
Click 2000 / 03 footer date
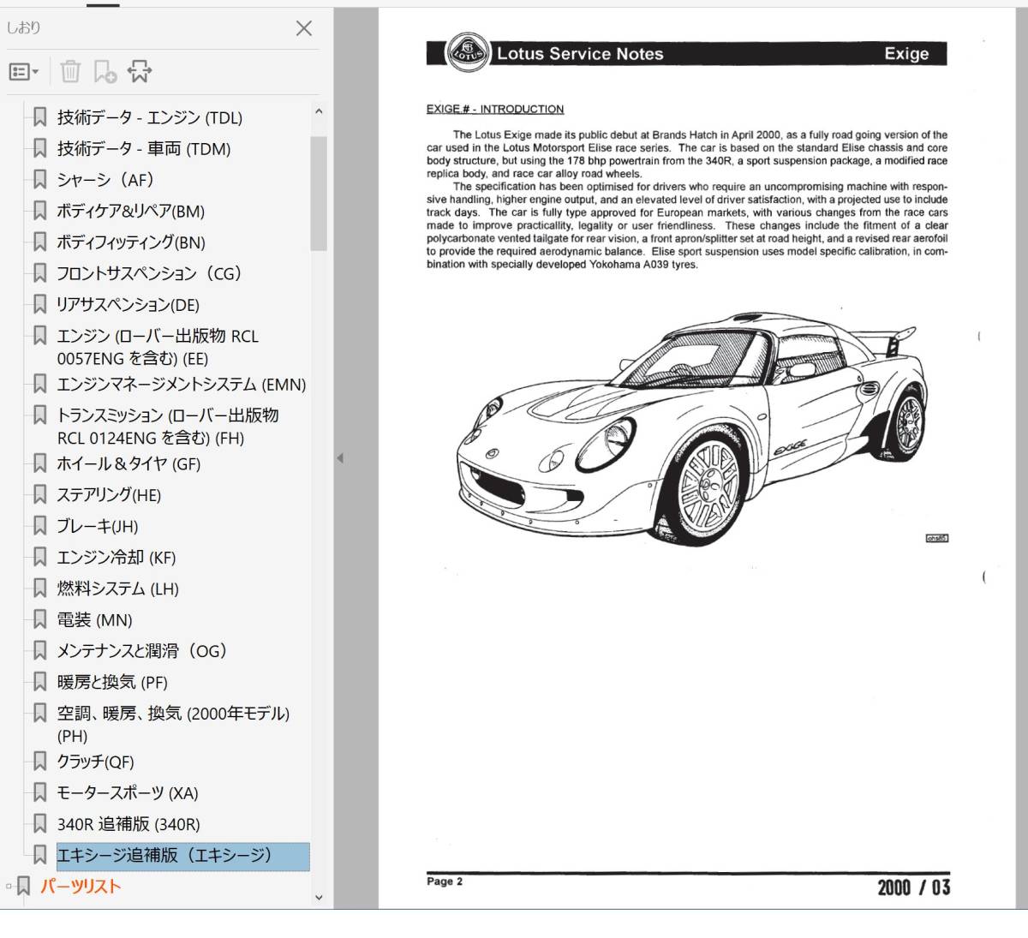913,887
